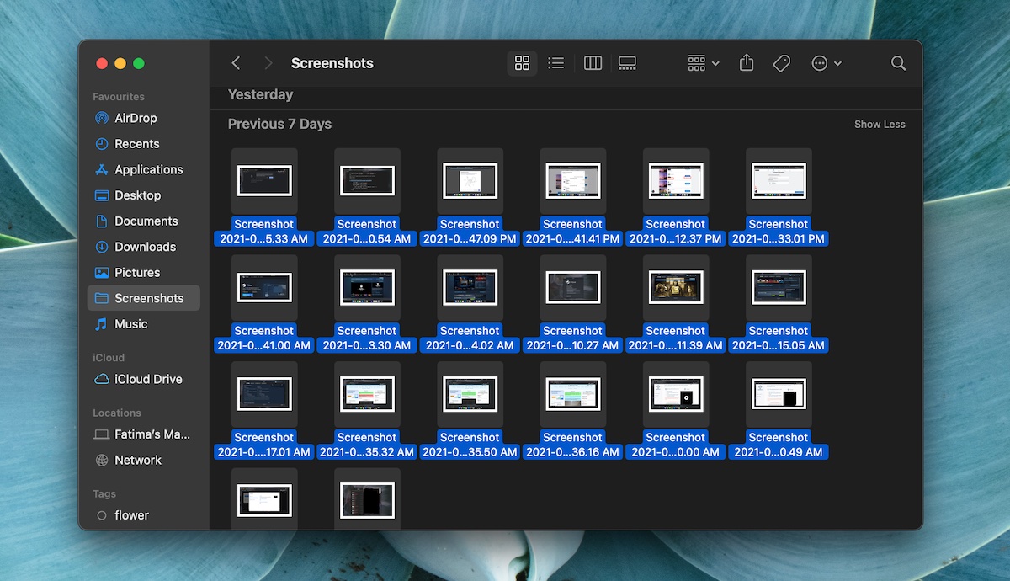The height and width of the screenshot is (581, 1010).
Task: Switch to icon view
Action: click(x=522, y=62)
